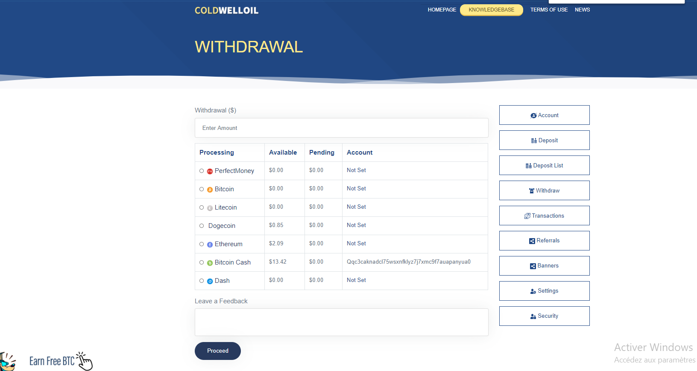The width and height of the screenshot is (697, 371).
Task: Click the Bitcoin Cash $0.00 pending amount
Action: 316,262
